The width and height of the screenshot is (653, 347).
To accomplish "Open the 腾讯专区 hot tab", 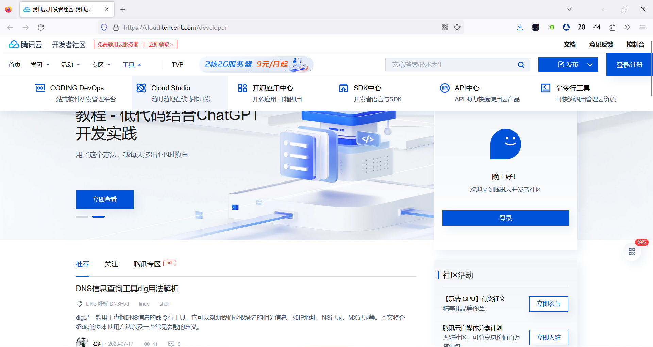I will 147,264.
